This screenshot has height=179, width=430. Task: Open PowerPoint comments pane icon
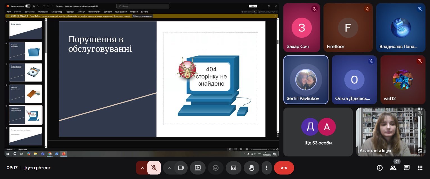(x=255, y=12)
